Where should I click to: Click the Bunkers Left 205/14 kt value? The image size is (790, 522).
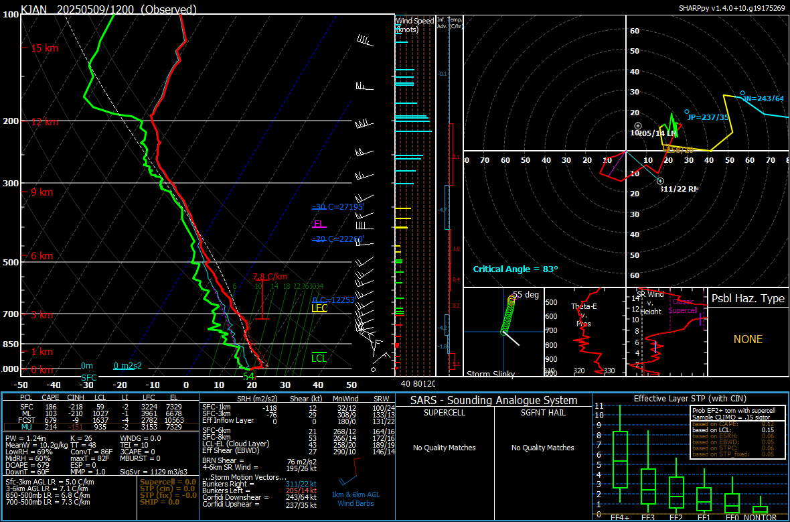[301, 491]
